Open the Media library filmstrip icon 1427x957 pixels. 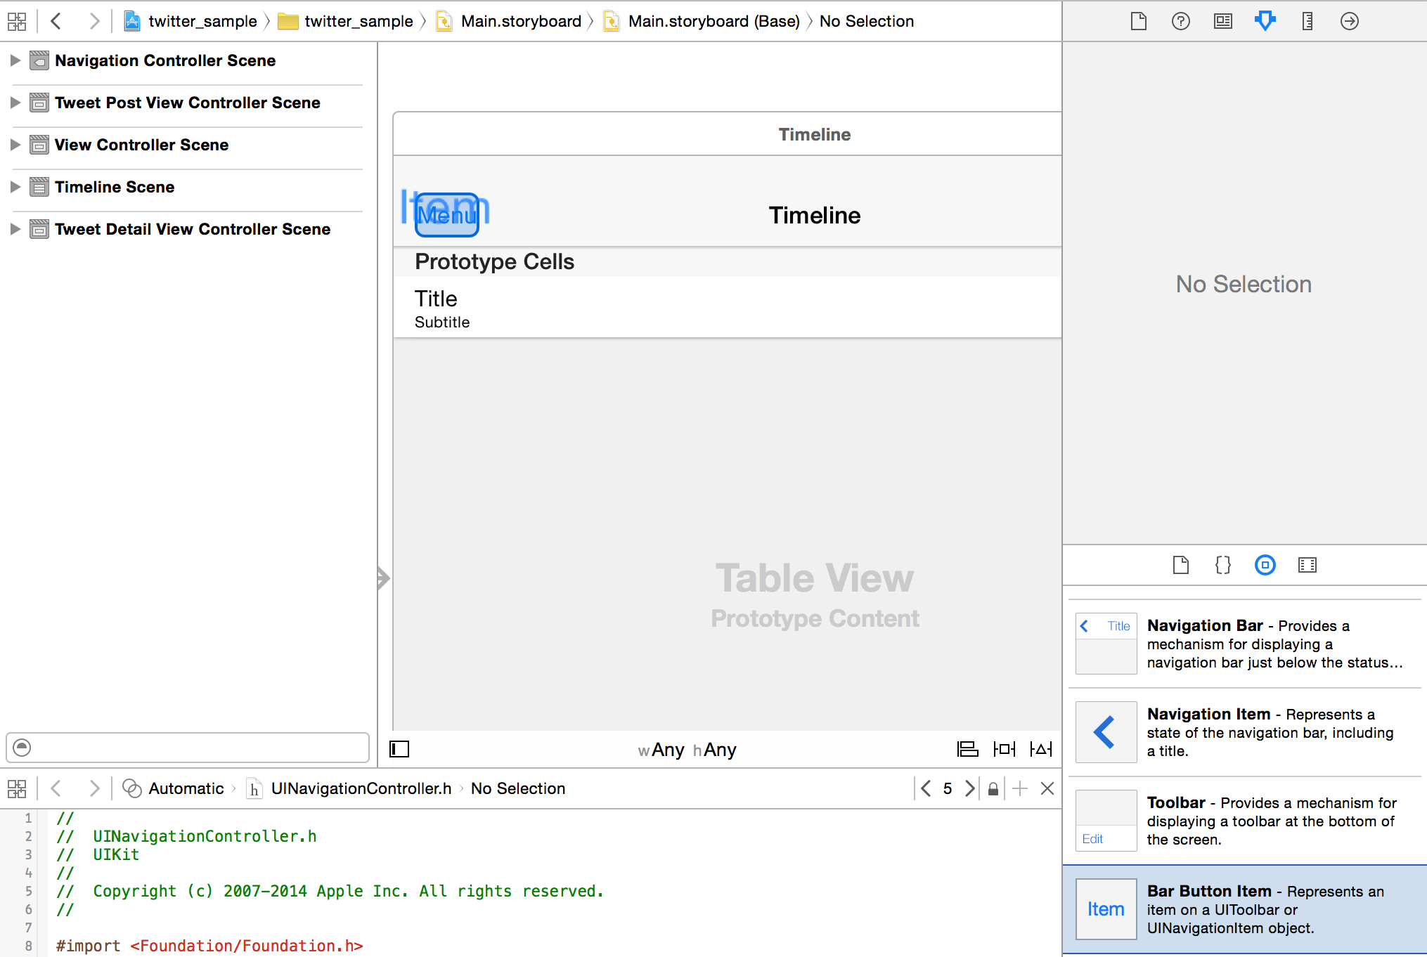tap(1307, 565)
